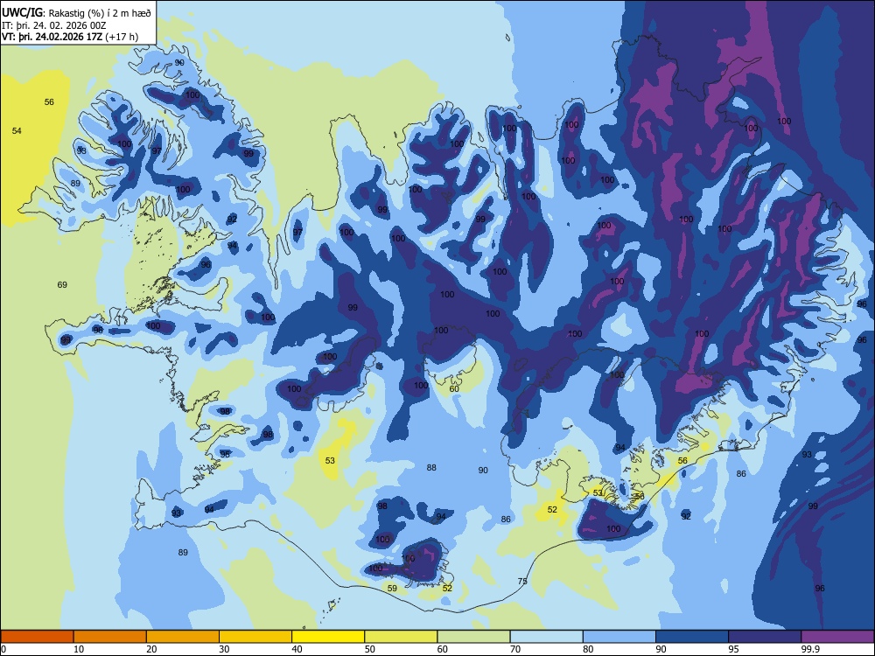Click the '54' humidity value on the map
Viewport: 875px width, 656px height.
pyautogui.click(x=17, y=130)
